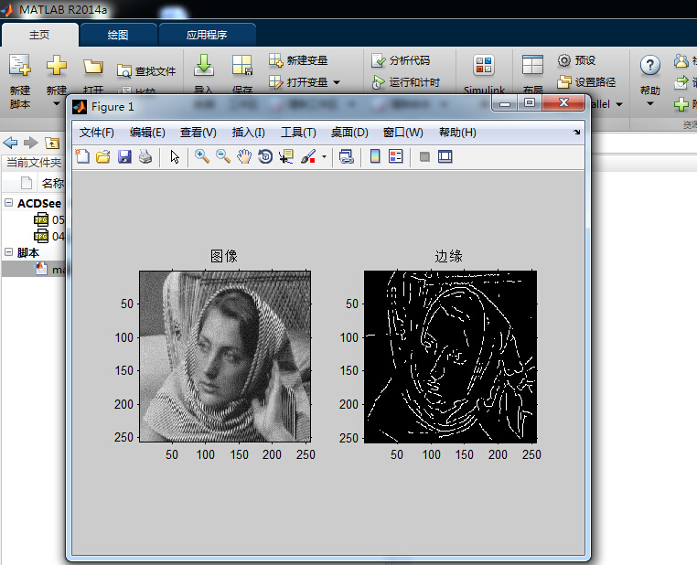Open 插入(I) menu in Figure 1
This screenshot has width=697, height=565.
249,133
